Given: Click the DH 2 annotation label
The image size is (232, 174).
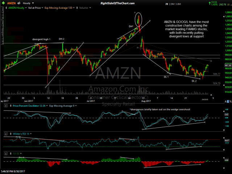Looking at the screenshot, I should click(62, 39).
